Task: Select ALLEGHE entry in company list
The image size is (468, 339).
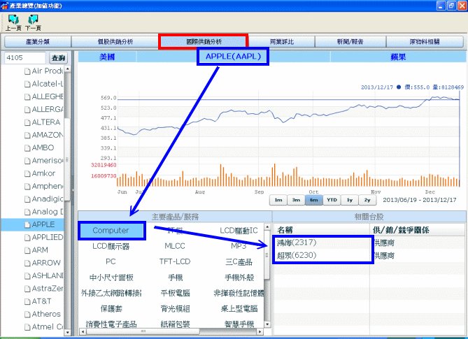Action: click(x=47, y=96)
